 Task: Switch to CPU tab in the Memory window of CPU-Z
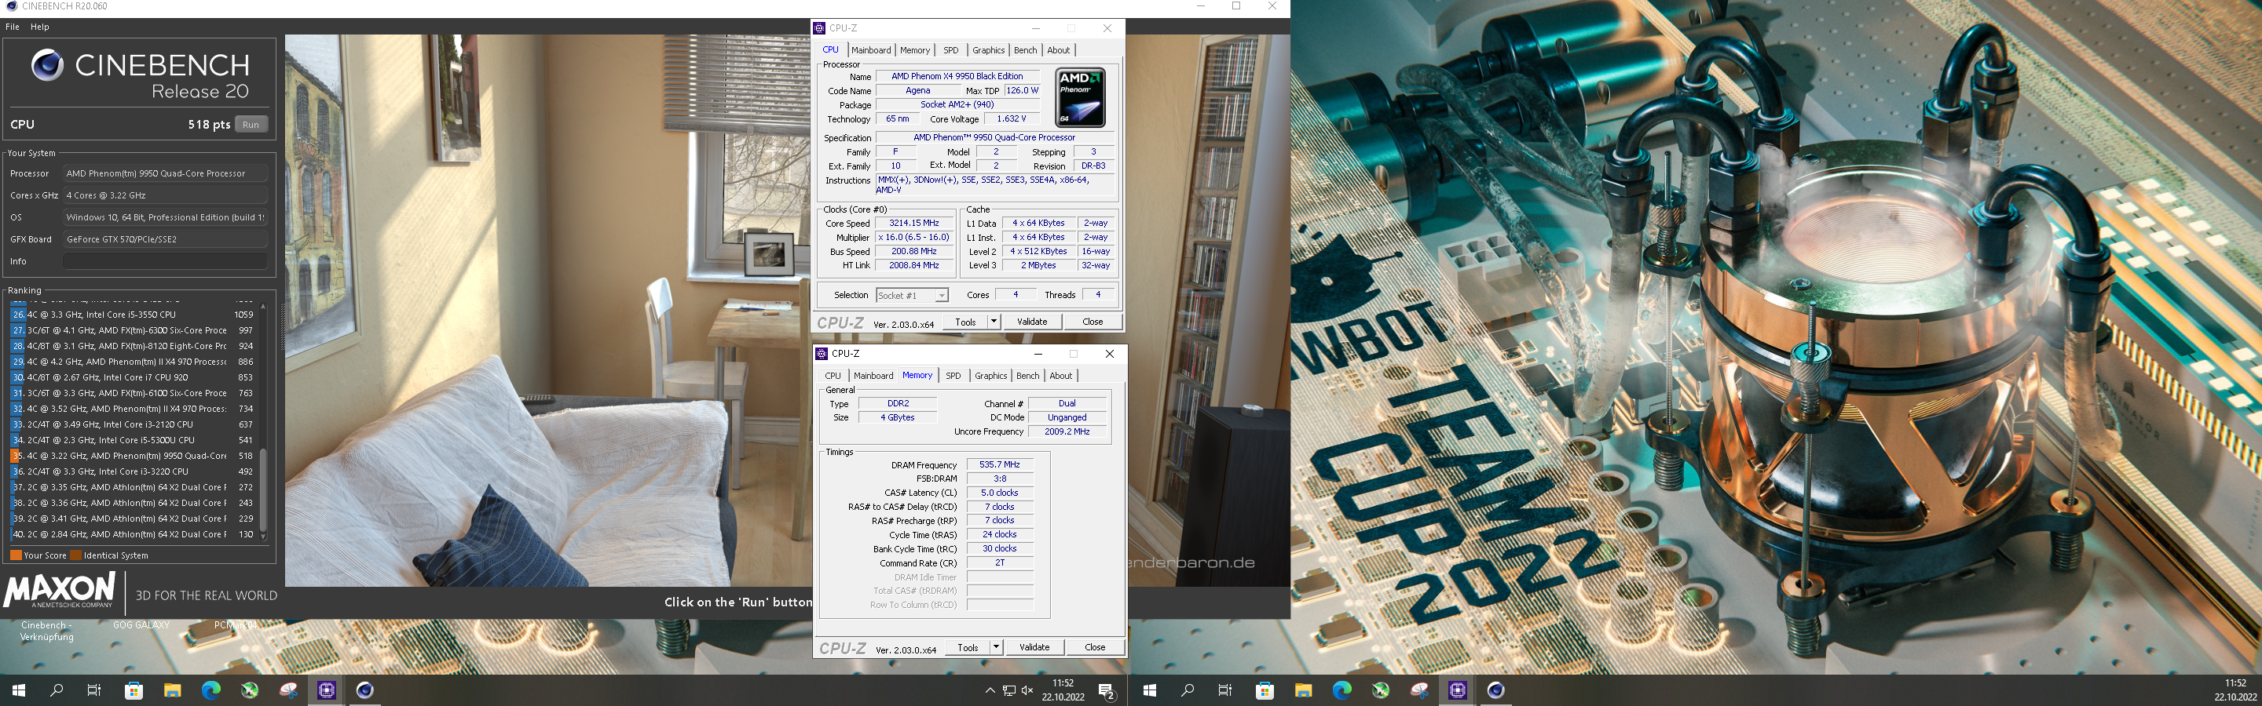click(x=833, y=376)
